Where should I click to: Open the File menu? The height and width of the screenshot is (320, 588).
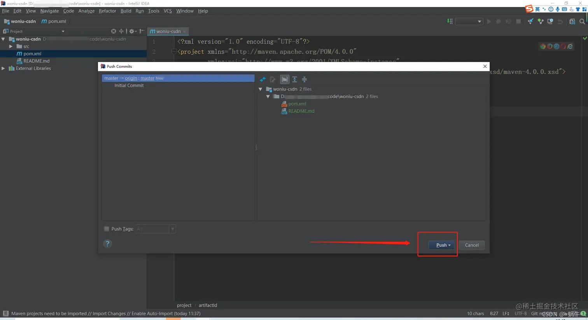point(5,11)
